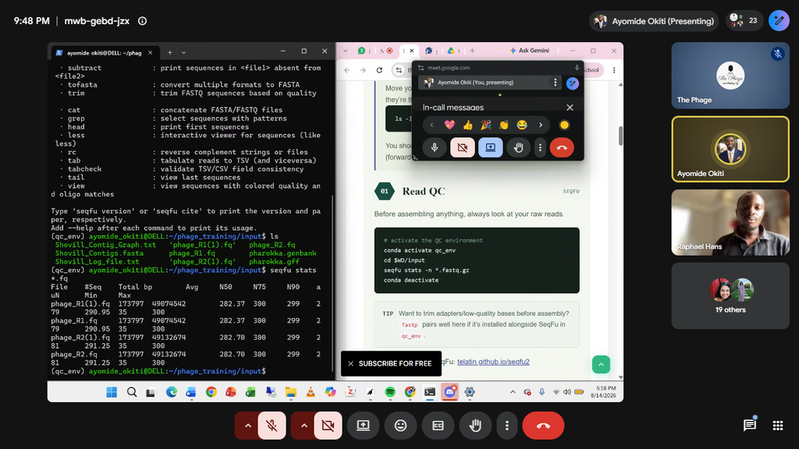Open the Windows Start menu
Image resolution: width=799 pixels, height=449 pixels.
112,392
